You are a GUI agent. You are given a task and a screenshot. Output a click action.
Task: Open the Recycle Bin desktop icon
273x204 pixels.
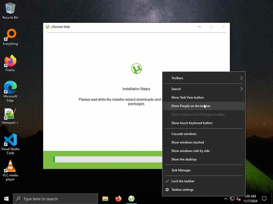tap(10, 11)
